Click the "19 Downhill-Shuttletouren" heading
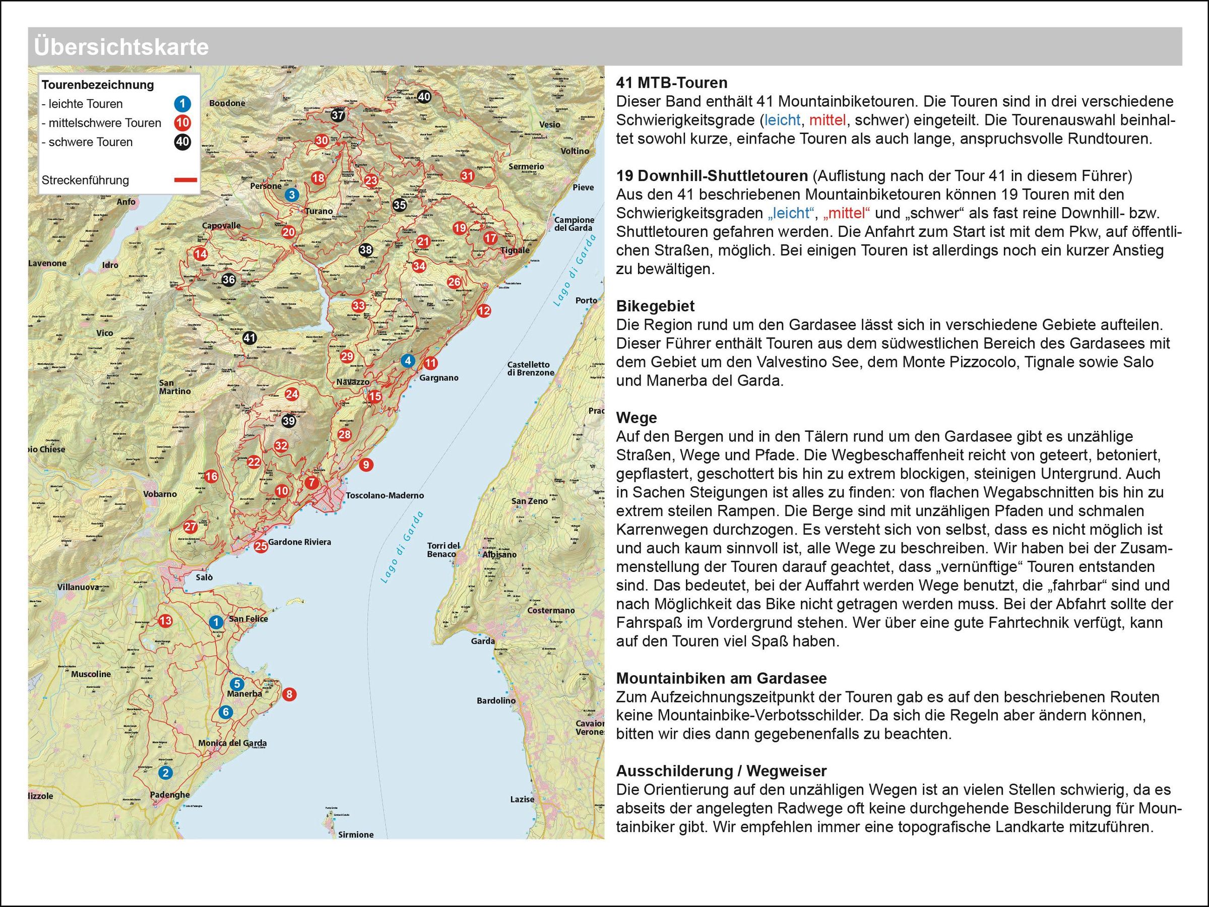Viewport: 1209px width, 907px height. [x=712, y=176]
